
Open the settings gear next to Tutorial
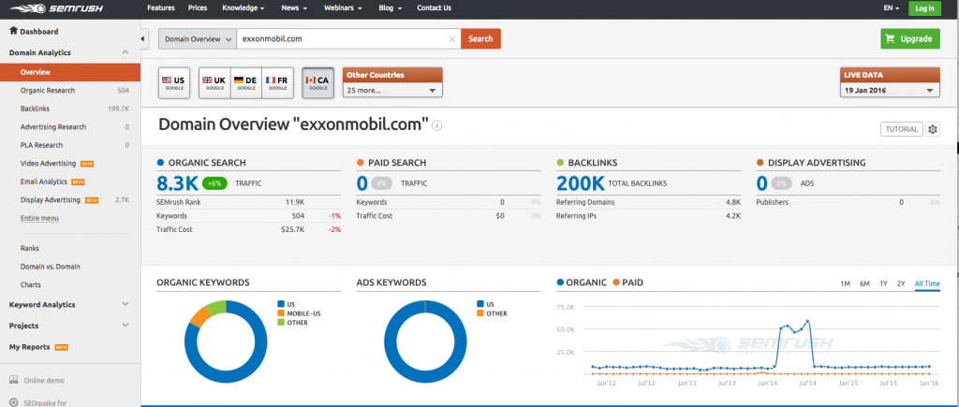[x=933, y=129]
